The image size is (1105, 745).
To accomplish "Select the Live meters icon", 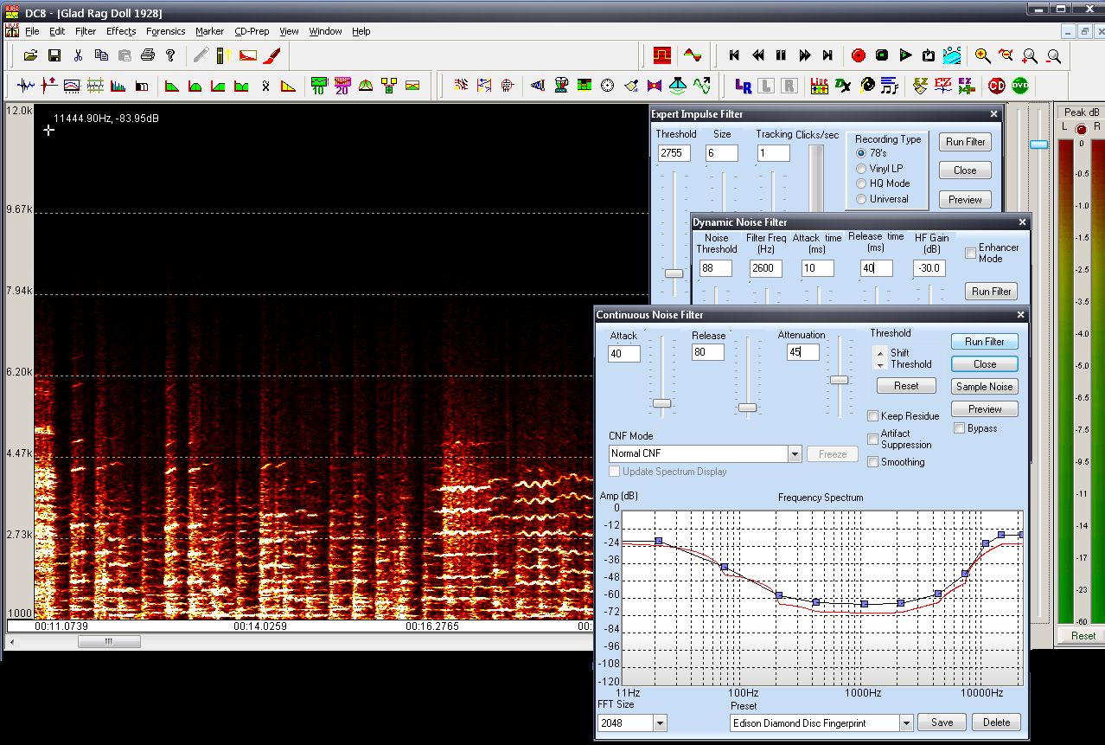I will 819,86.
